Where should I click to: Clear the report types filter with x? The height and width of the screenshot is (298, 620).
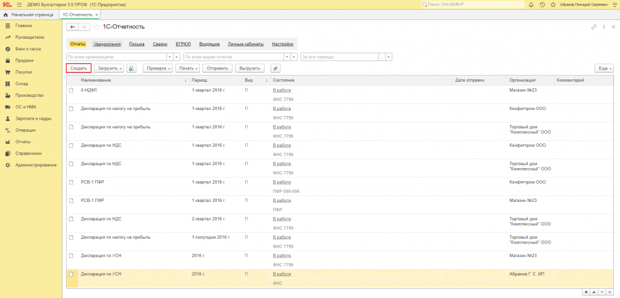[x=294, y=57]
